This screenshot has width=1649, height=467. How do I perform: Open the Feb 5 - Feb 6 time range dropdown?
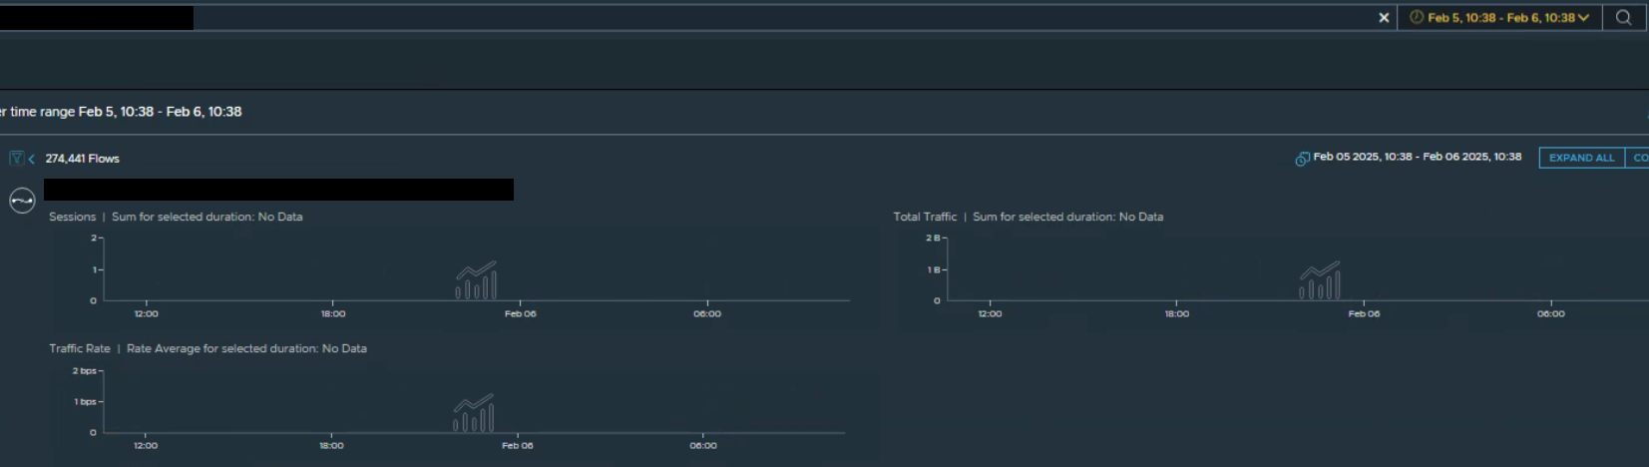click(x=1499, y=18)
